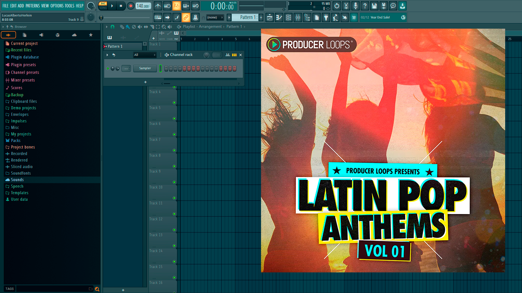Click Channel rack swing knob

point(206,55)
